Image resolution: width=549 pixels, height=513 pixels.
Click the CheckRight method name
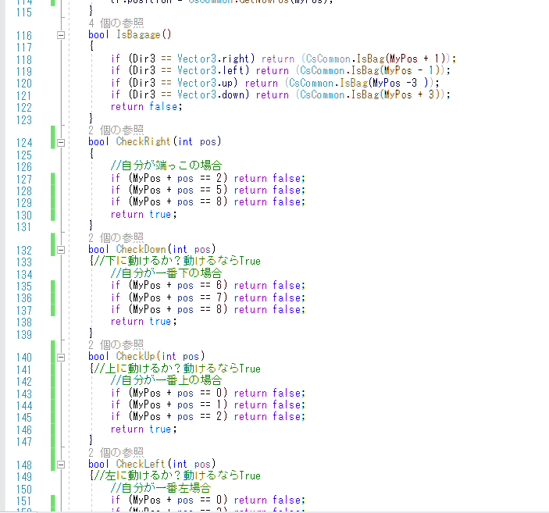pyautogui.click(x=143, y=141)
